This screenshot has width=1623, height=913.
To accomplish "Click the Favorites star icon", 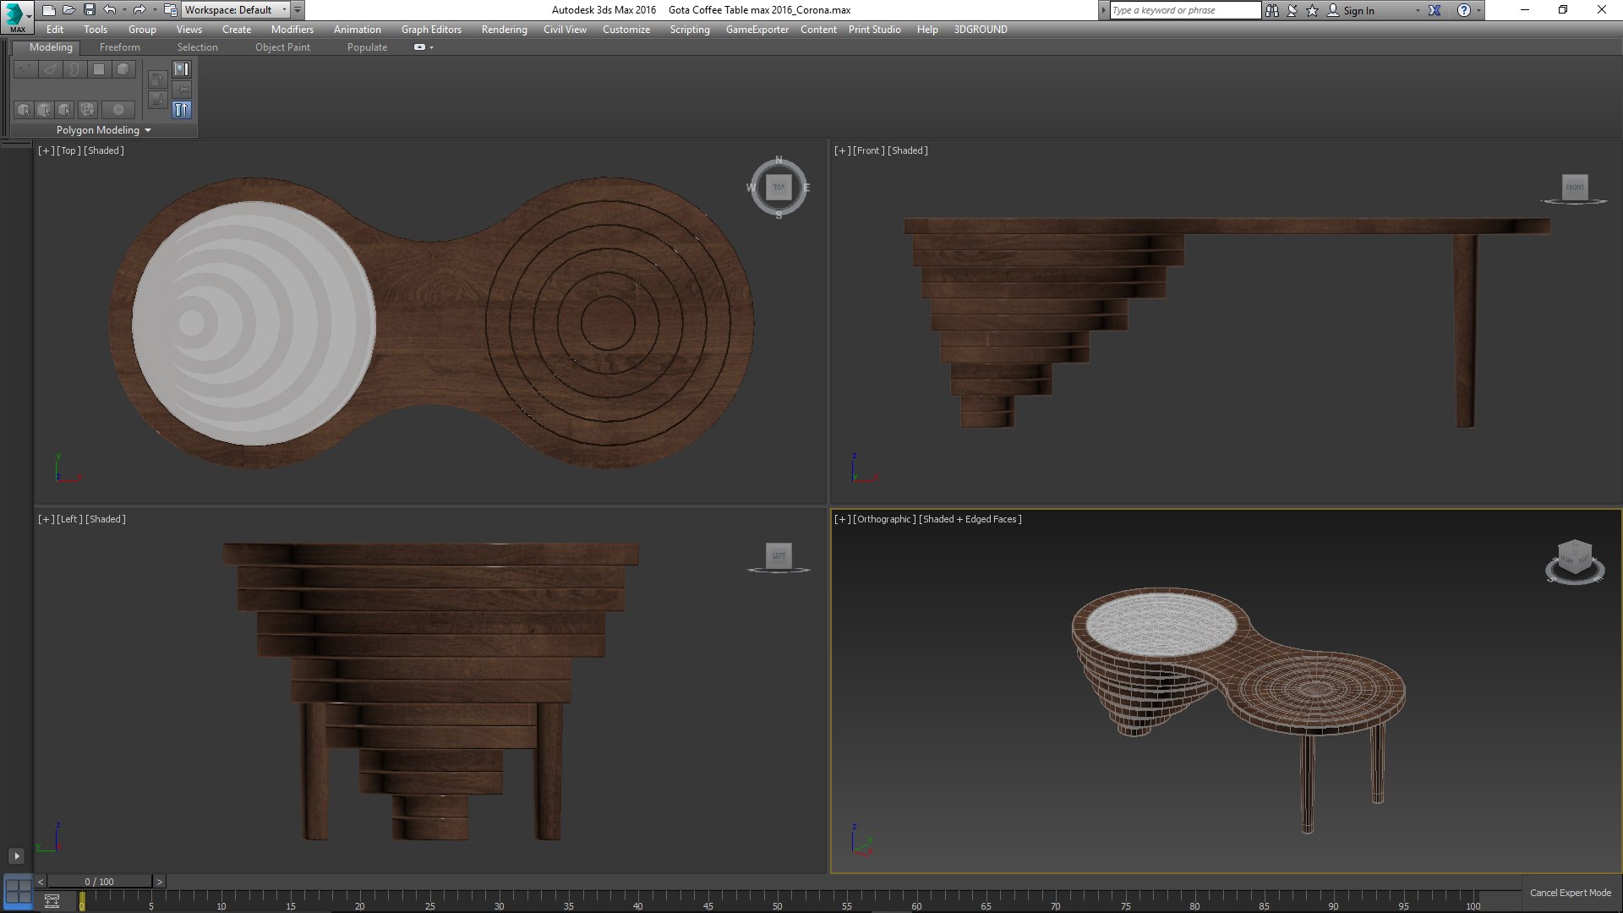I will (x=1313, y=10).
